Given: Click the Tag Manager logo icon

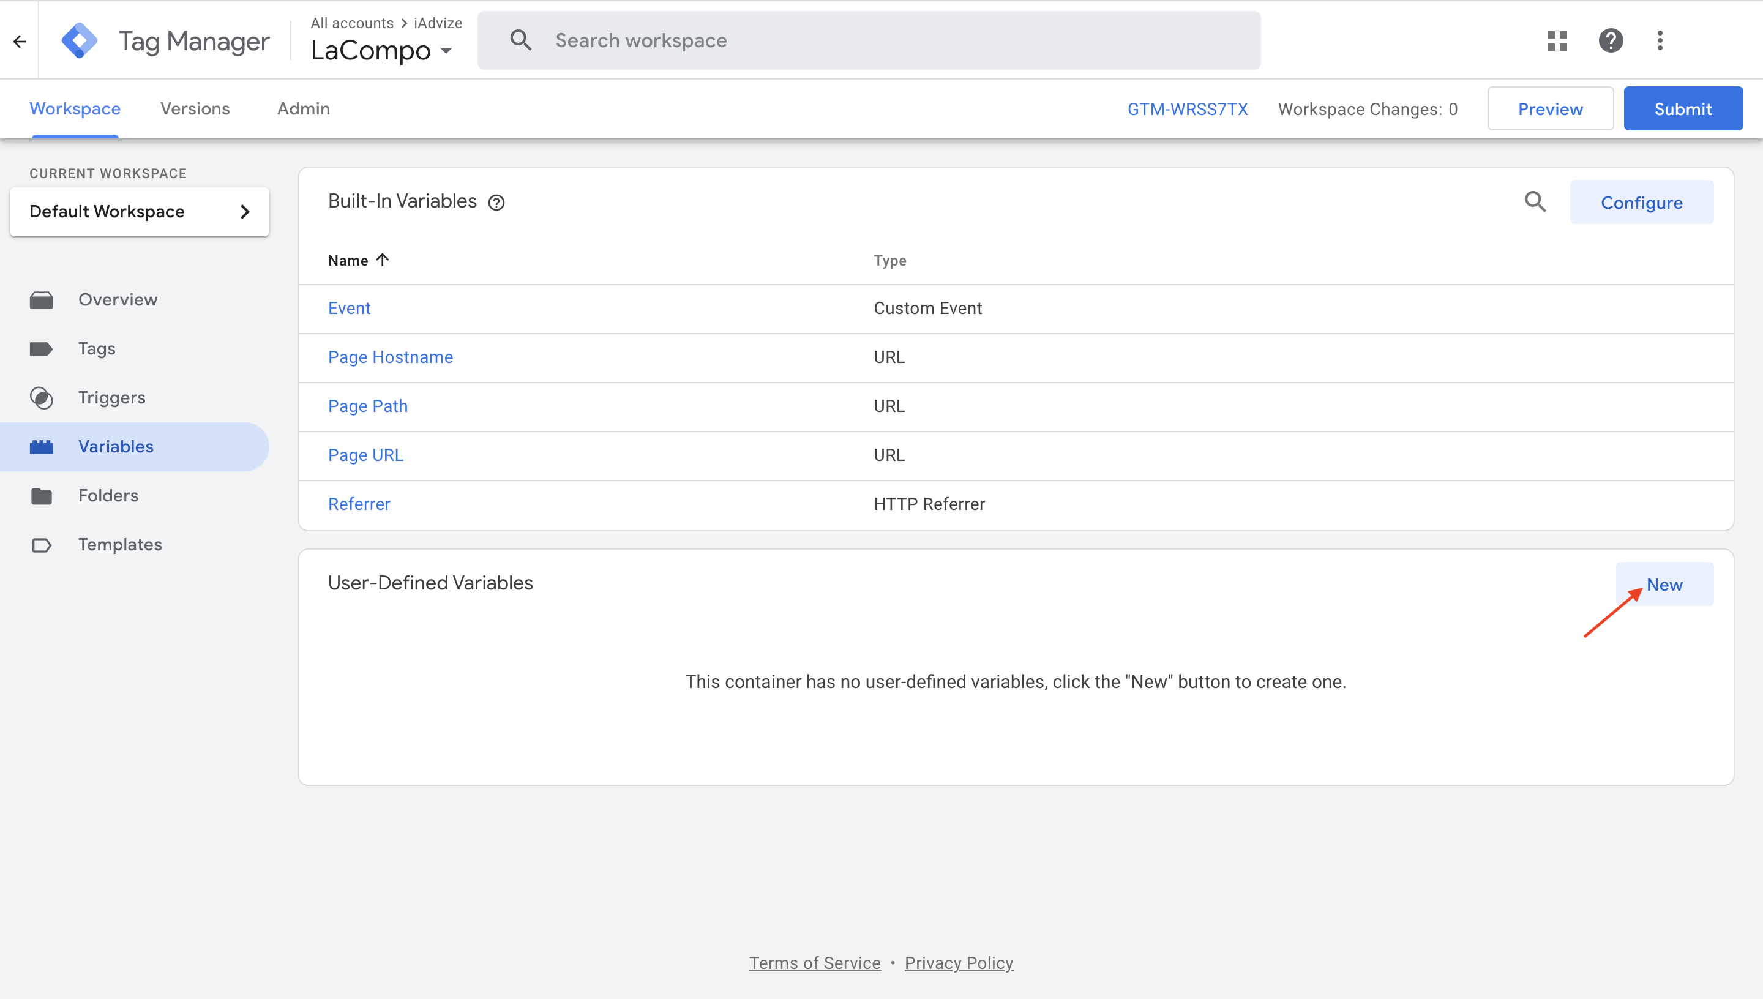Looking at the screenshot, I should pyautogui.click(x=80, y=40).
